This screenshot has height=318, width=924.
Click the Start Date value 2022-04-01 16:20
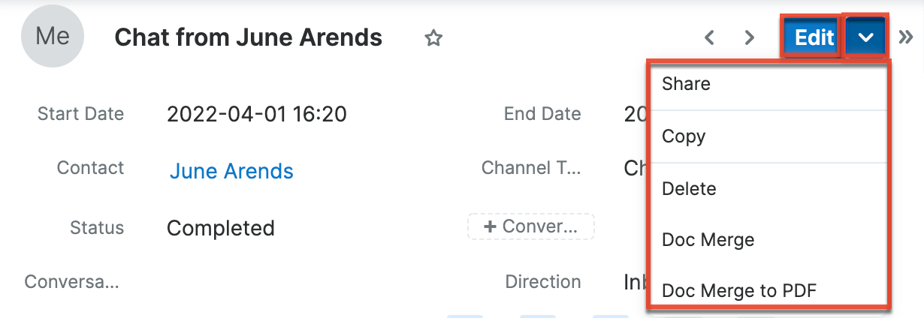click(x=257, y=114)
